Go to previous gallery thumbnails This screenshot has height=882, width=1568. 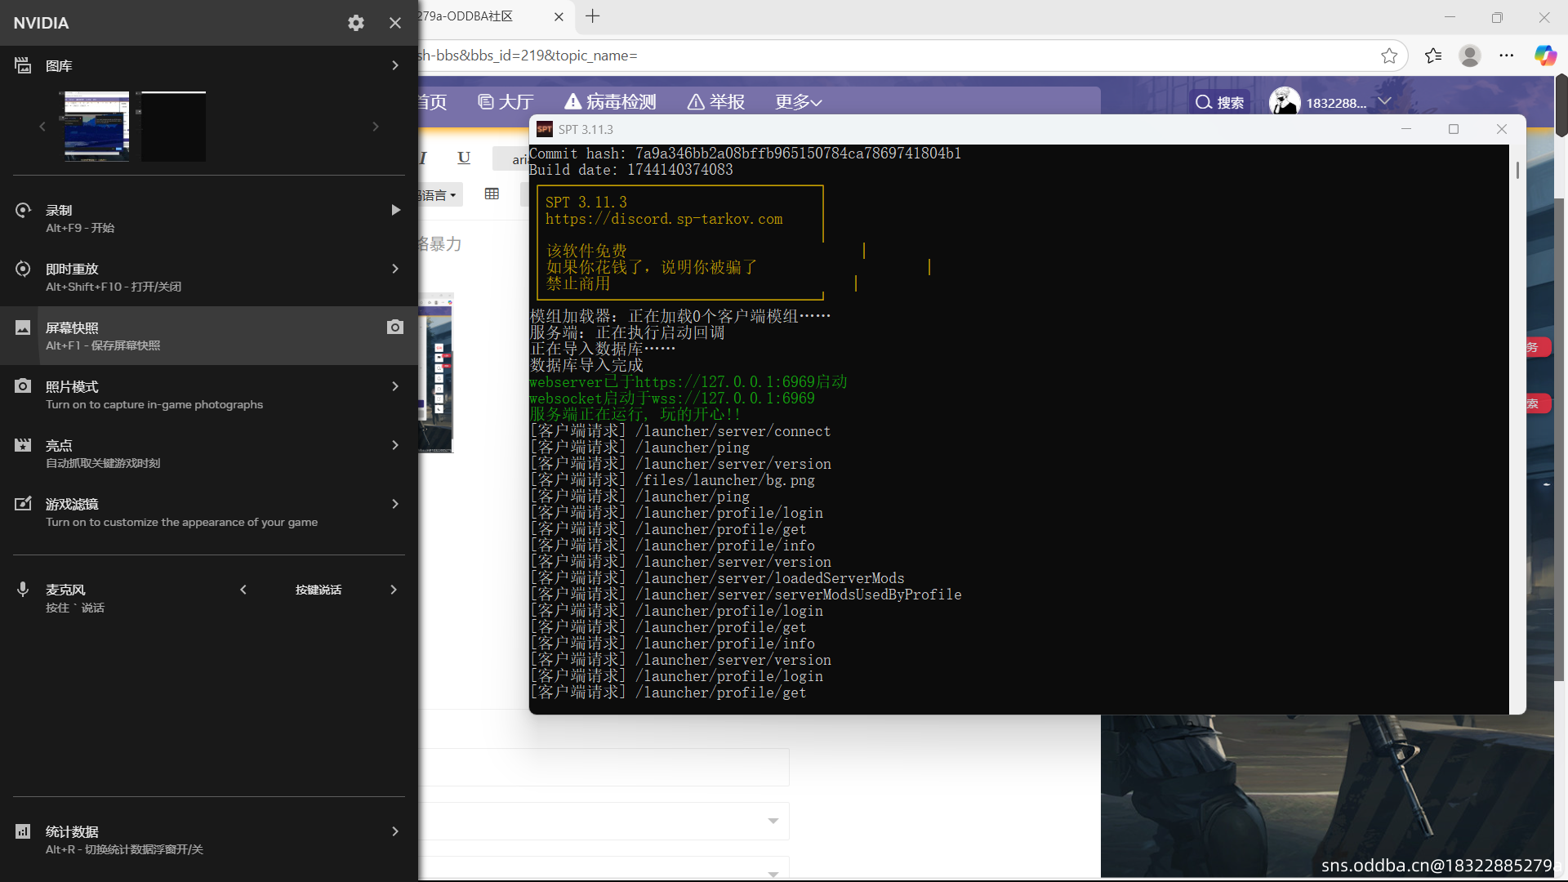coord(42,127)
